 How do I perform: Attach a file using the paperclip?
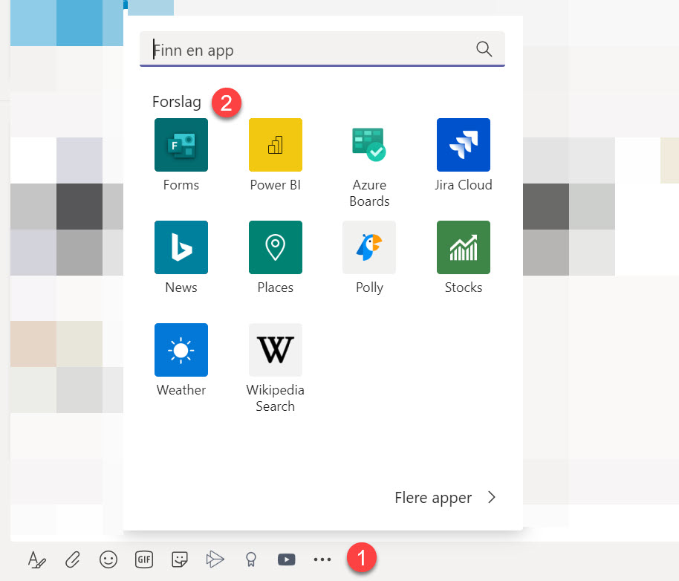coord(72,559)
